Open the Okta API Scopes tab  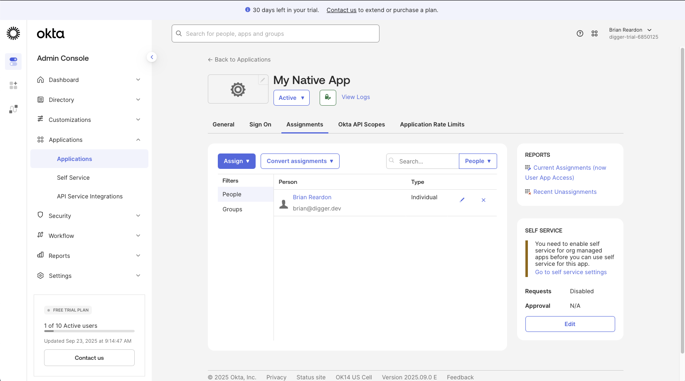(x=361, y=124)
